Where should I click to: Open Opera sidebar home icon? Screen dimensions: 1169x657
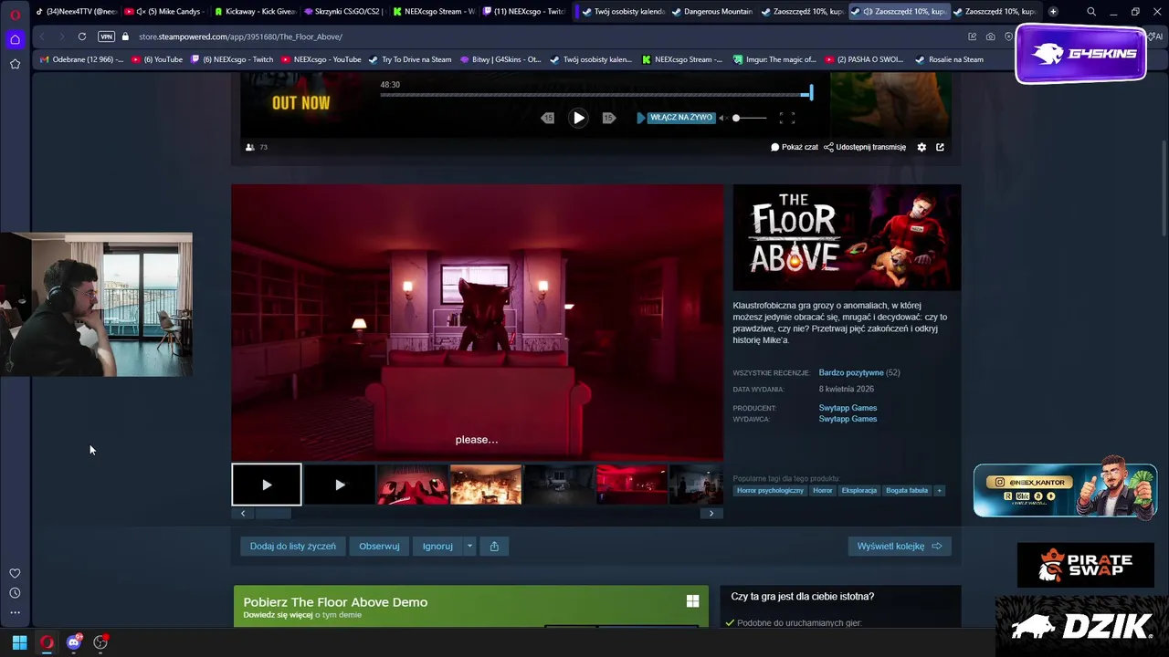[15, 39]
